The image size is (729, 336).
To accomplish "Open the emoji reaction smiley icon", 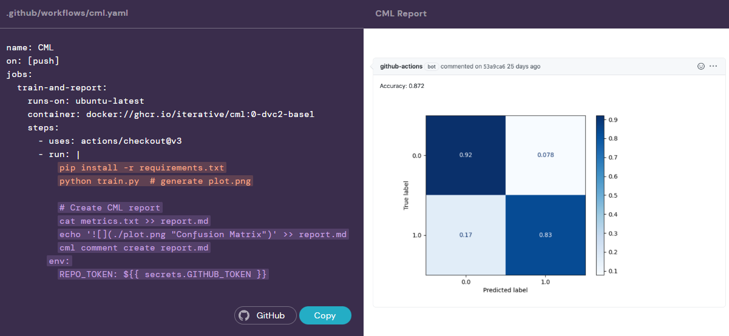I will [700, 66].
